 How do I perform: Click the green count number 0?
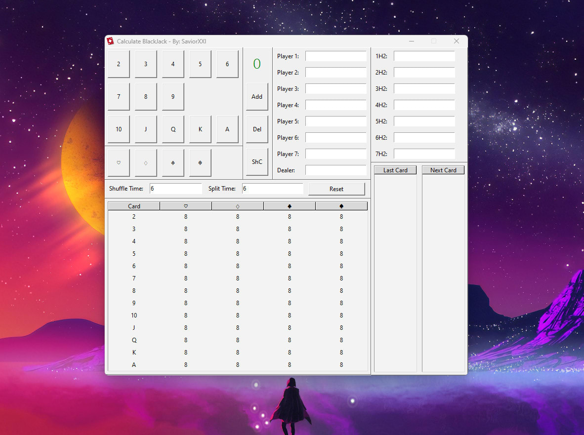pos(257,64)
